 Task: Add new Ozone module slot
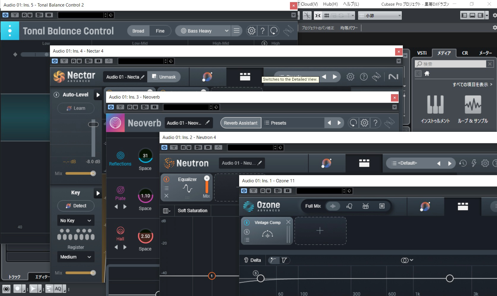click(x=320, y=231)
